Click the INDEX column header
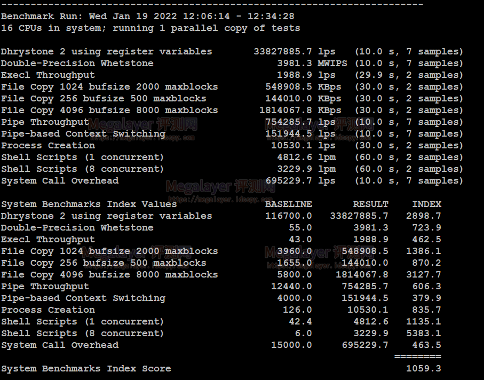Screen dimensions: 484x380 (x=426, y=204)
